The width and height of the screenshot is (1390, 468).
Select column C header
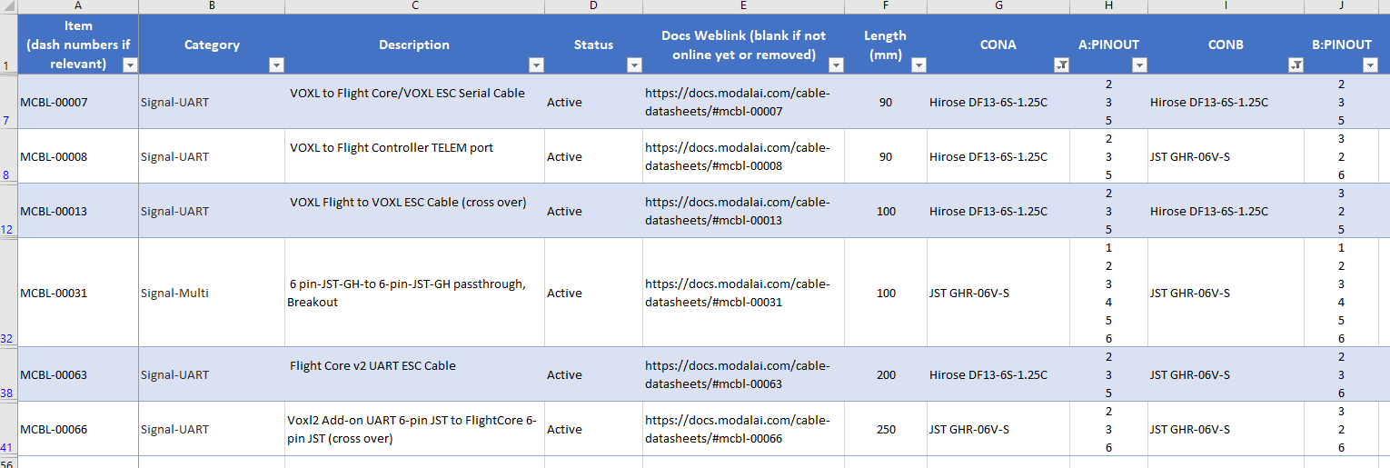click(414, 6)
